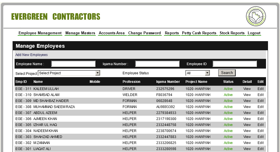Screen dimensions: 280x152
Task: Open the Reports menu
Action: click(x=172, y=33)
